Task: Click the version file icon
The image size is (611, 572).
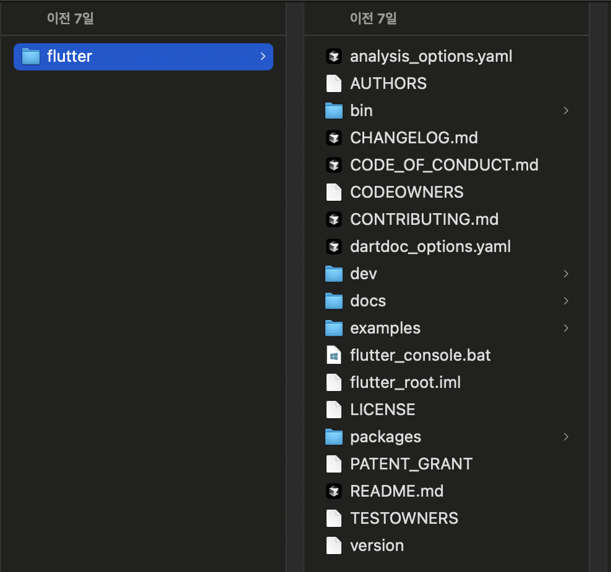Action: pyautogui.click(x=334, y=545)
